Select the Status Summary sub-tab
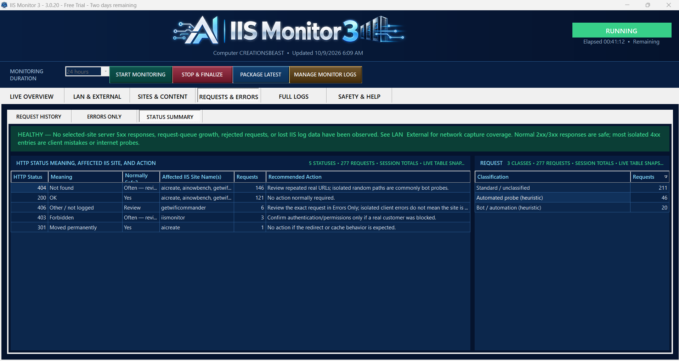The height and width of the screenshot is (361, 679). pyautogui.click(x=170, y=117)
